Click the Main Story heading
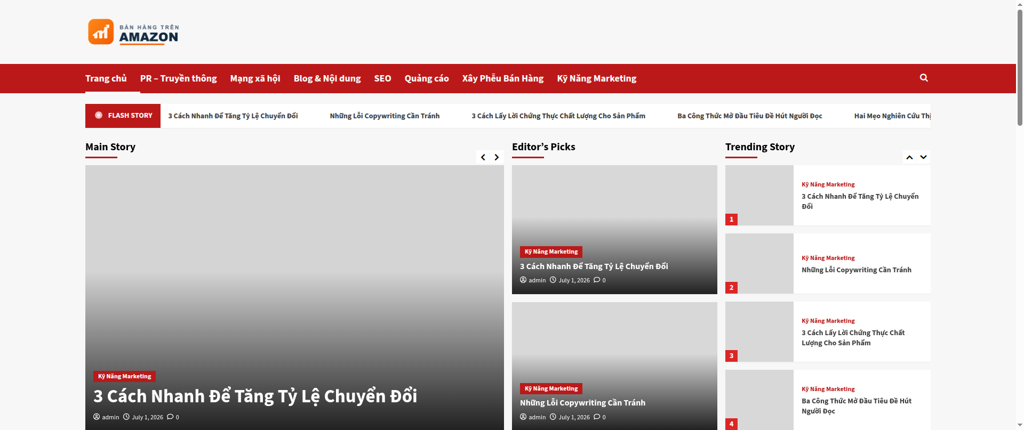Viewport: 1024px width, 430px height. [x=110, y=147]
